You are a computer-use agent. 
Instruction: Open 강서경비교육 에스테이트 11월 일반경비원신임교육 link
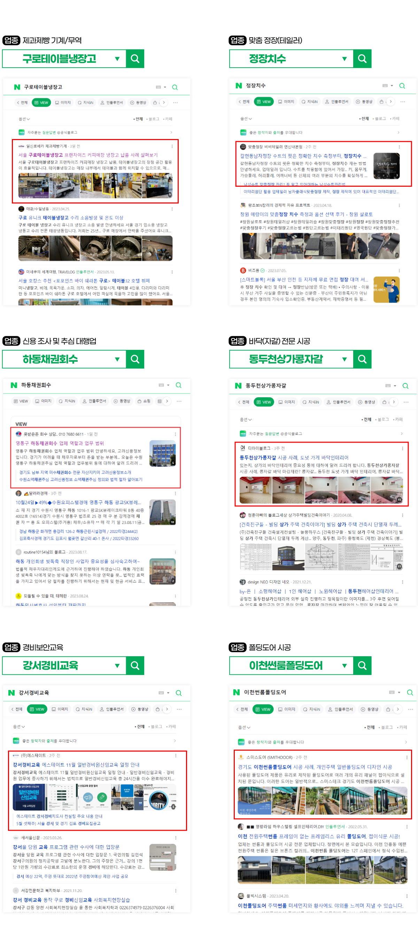76,765
